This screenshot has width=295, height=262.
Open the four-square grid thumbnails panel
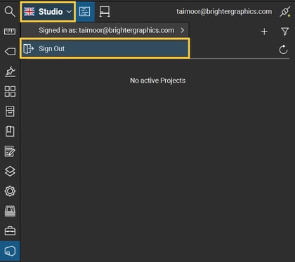pyautogui.click(x=10, y=91)
